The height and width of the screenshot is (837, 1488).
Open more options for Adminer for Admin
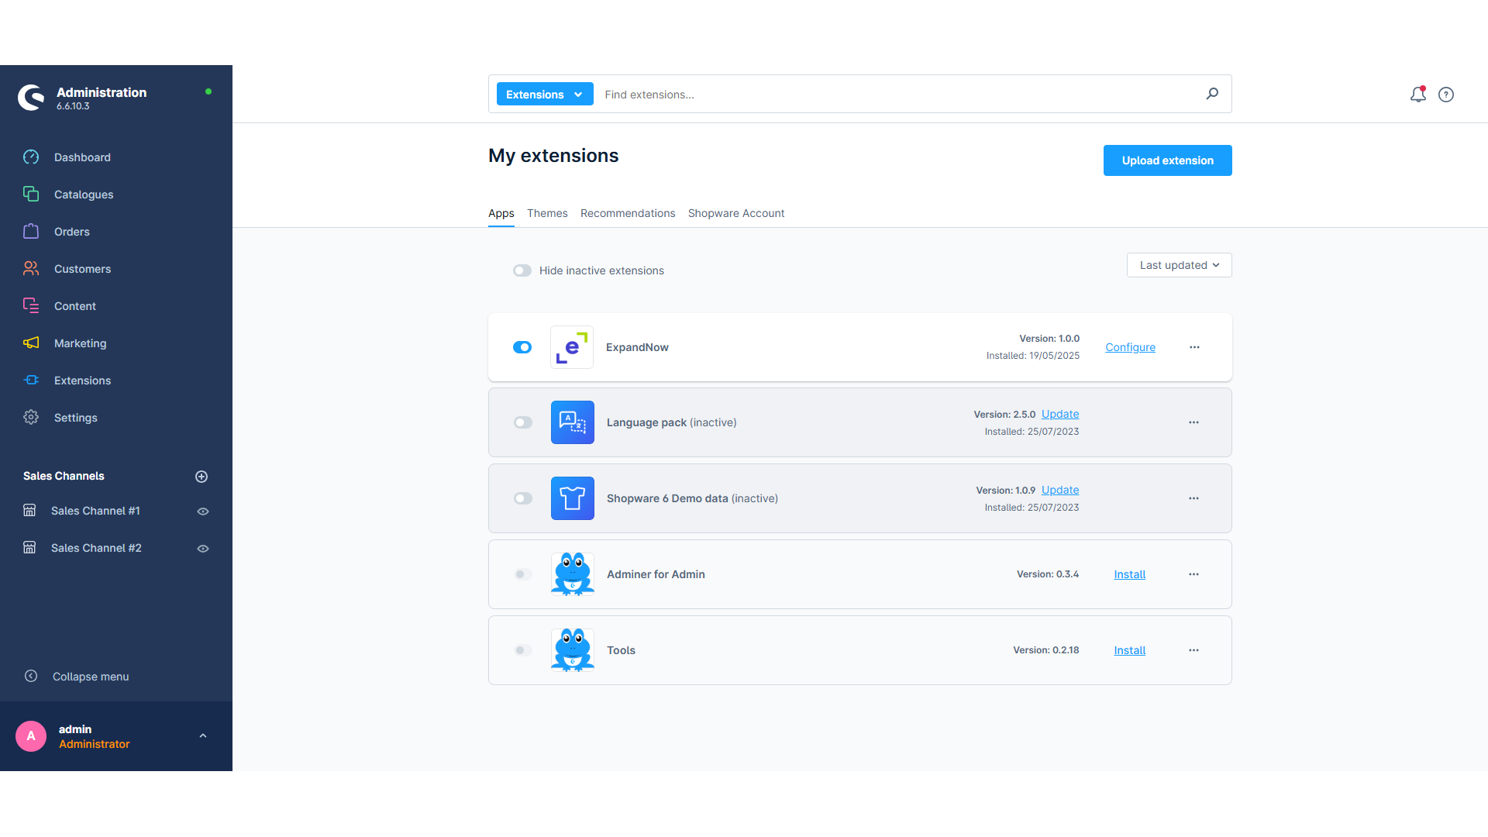click(1193, 574)
